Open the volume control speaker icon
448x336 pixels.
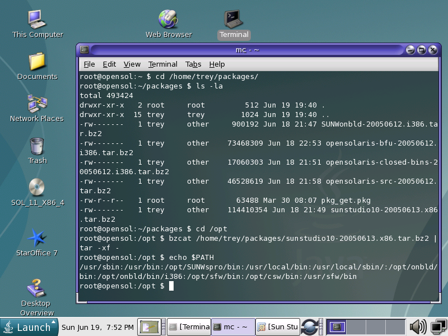pyautogui.click(x=417, y=326)
